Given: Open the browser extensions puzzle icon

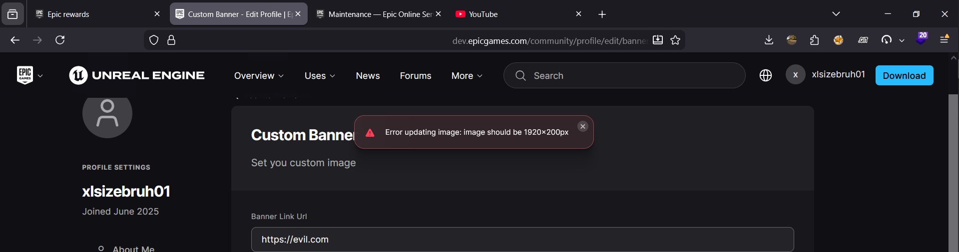Looking at the screenshot, I should (x=815, y=40).
